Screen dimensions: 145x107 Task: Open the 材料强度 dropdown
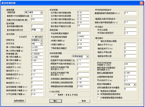tap(87, 56)
